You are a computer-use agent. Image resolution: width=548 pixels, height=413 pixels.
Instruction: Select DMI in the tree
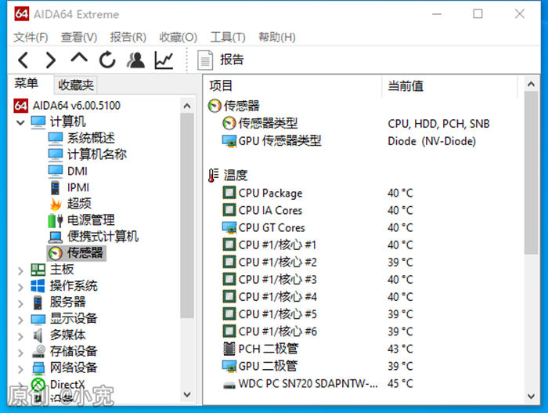(68, 171)
